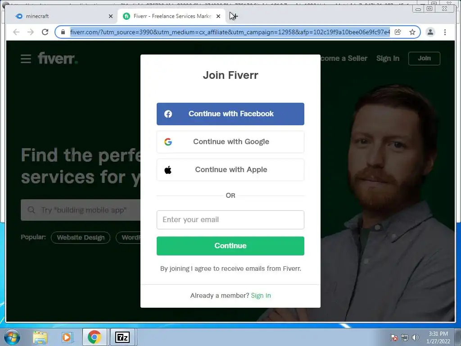461x346 pixels.
Task: Click the Sign In link in the dialog
Action: 261,296
